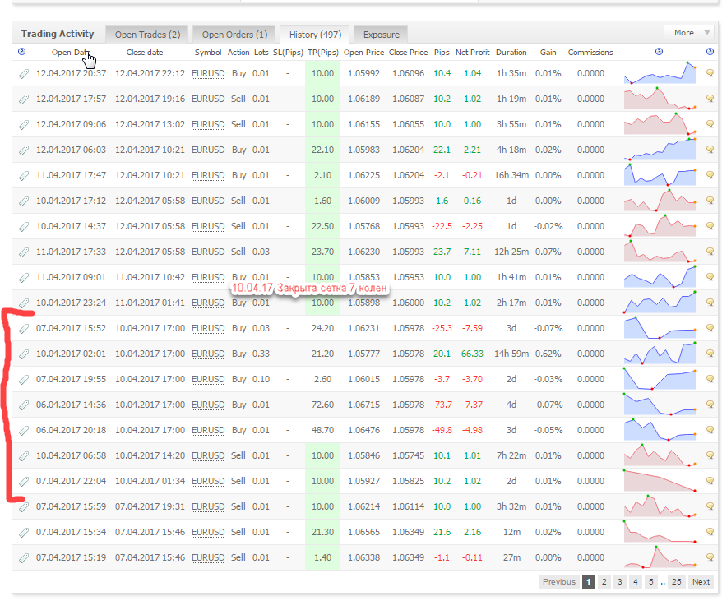Click the 1.06715 open price value
This screenshot has height=601, width=722.
click(363, 405)
